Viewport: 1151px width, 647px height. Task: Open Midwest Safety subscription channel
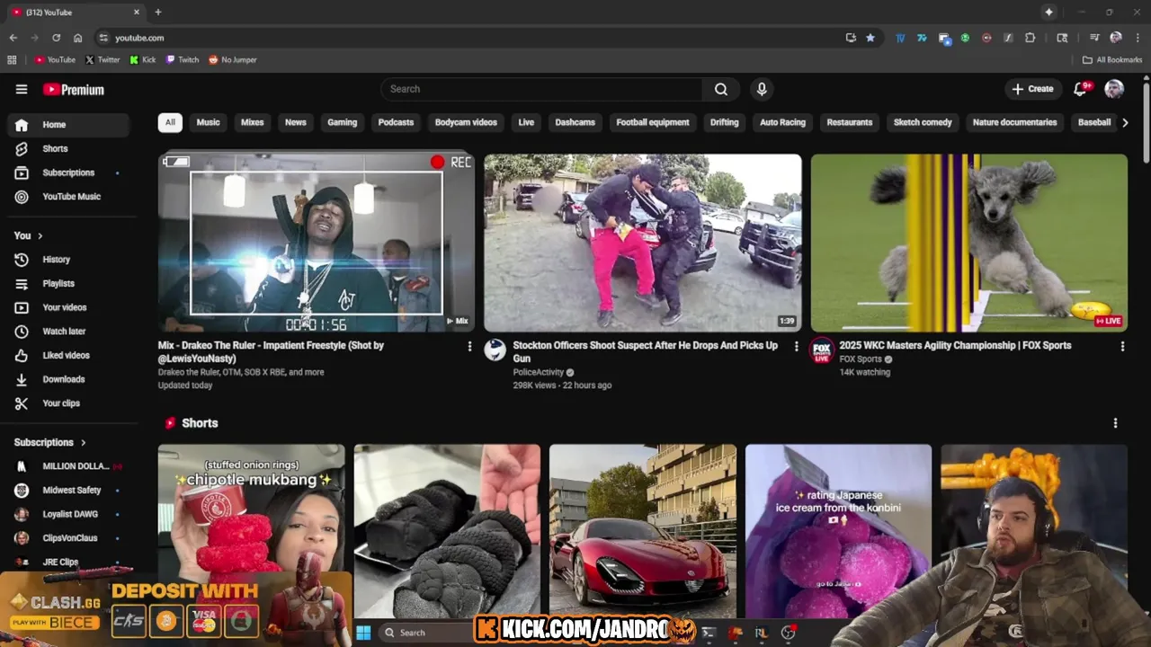tap(68, 491)
